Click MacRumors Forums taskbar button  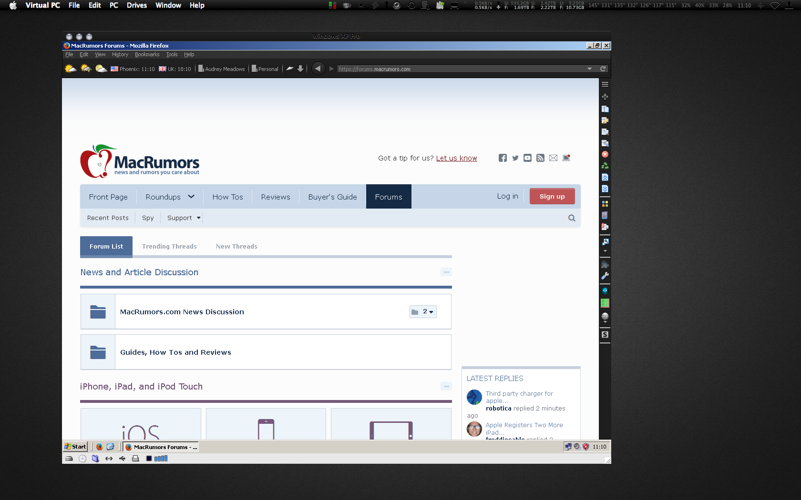click(161, 447)
